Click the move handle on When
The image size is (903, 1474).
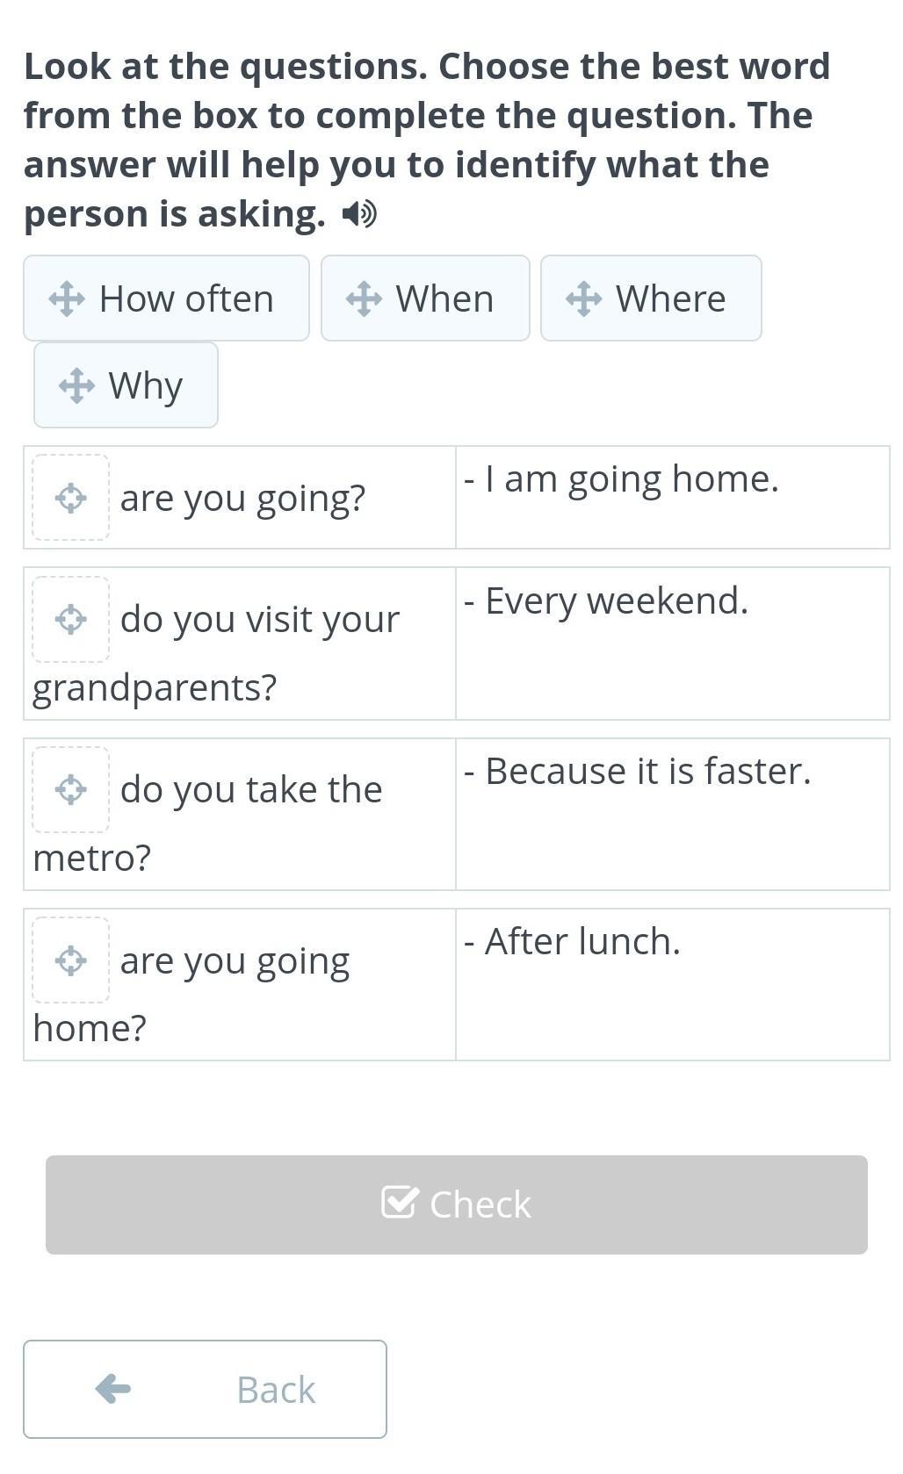[x=364, y=298]
